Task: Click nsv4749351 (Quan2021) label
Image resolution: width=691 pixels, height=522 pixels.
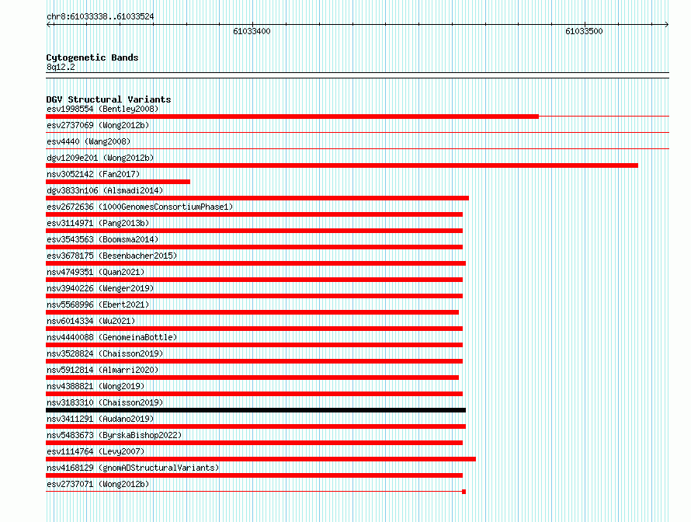Action: pyautogui.click(x=95, y=272)
